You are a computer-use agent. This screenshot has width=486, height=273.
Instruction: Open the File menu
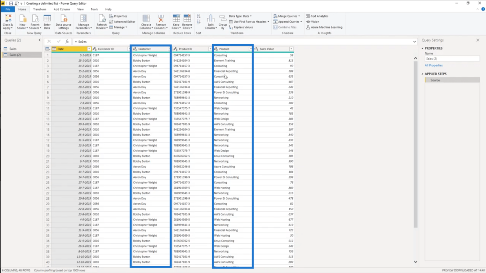[x=8, y=9]
